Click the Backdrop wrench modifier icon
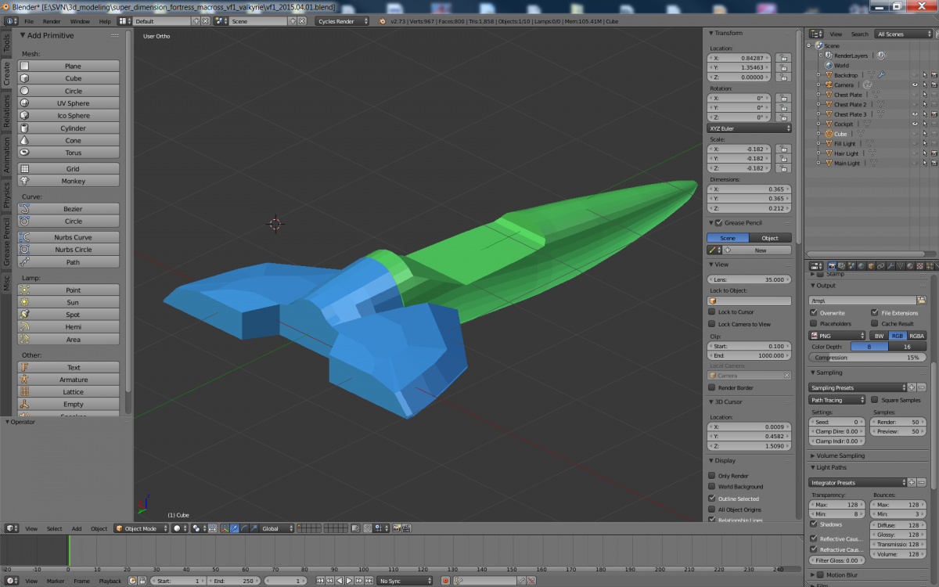This screenshot has height=587, width=939. [881, 75]
